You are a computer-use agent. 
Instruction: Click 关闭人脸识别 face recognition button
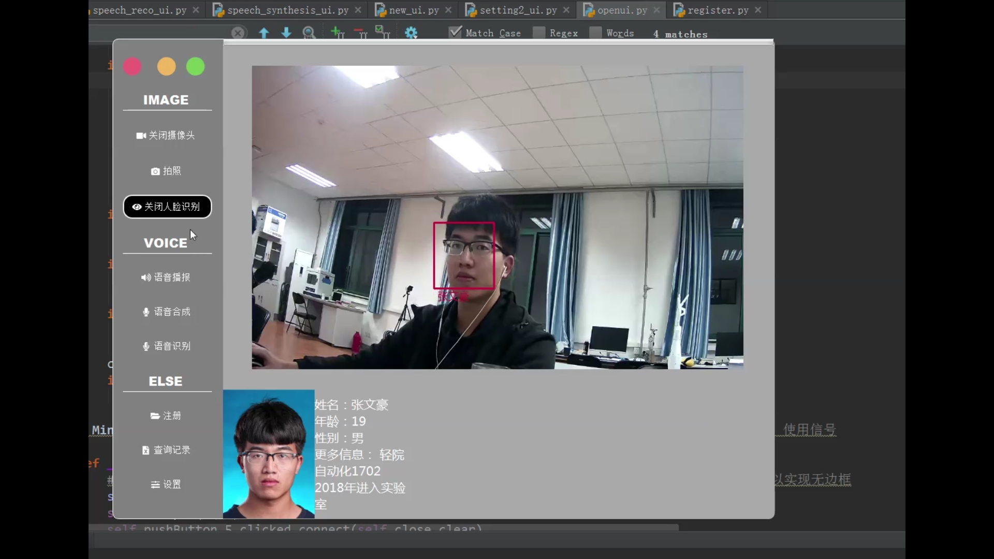pos(167,207)
